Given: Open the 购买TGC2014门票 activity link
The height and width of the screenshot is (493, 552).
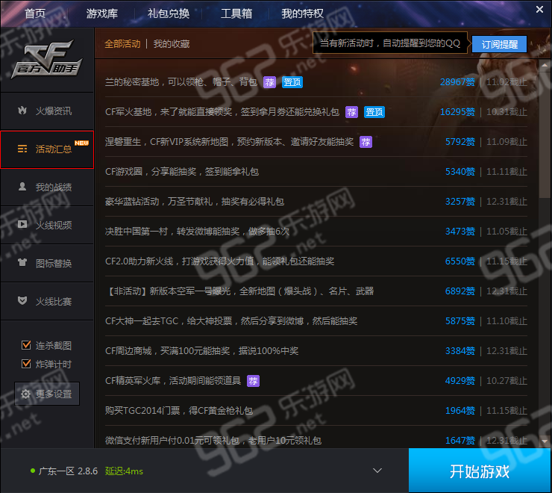Looking at the screenshot, I should [179, 411].
